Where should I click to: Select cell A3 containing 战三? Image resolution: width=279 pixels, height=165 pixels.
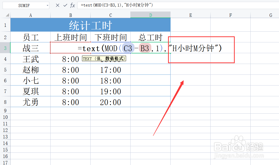[30, 48]
